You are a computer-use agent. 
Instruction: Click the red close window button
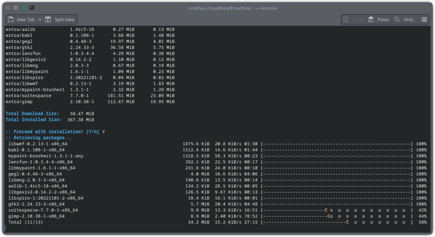[8, 8]
